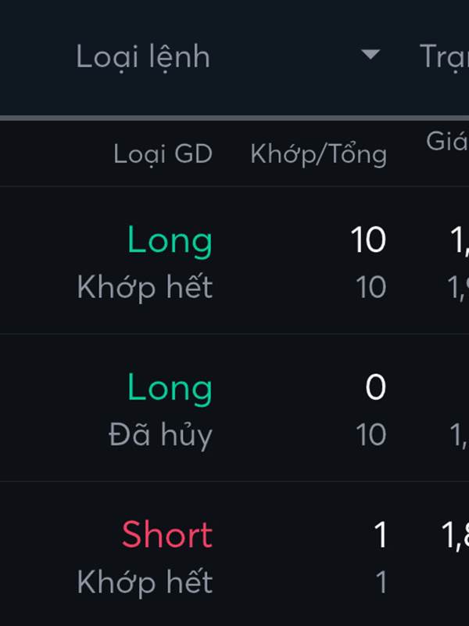This screenshot has height=626, width=469.
Task: Click the price value of Short order
Action: pyautogui.click(x=456, y=537)
